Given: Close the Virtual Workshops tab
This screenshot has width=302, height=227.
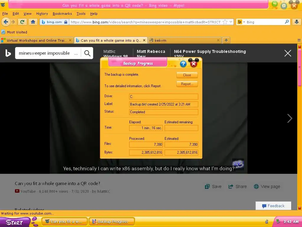Looking at the screenshot, I should pos(70,40).
